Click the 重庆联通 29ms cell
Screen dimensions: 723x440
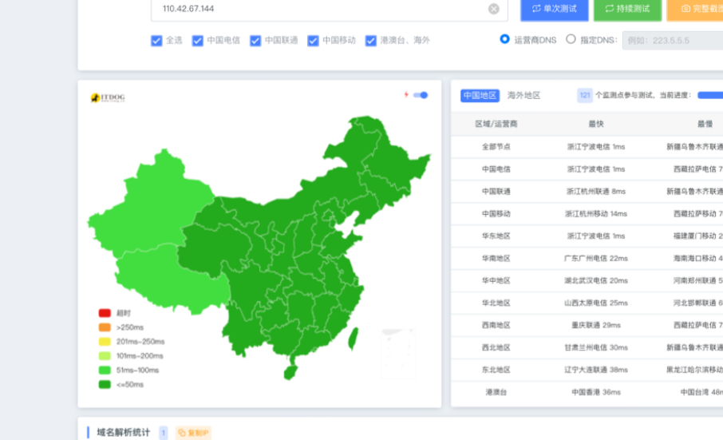pyautogui.click(x=596, y=325)
